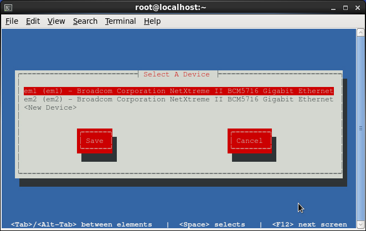Click the '<Space> selects' hint text
The image size is (366, 231).
(212, 224)
